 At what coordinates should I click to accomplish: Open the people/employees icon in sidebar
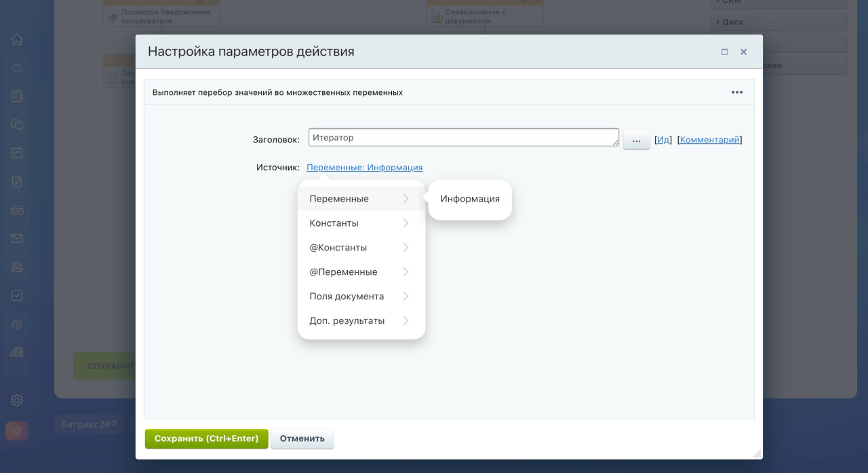[x=17, y=267]
